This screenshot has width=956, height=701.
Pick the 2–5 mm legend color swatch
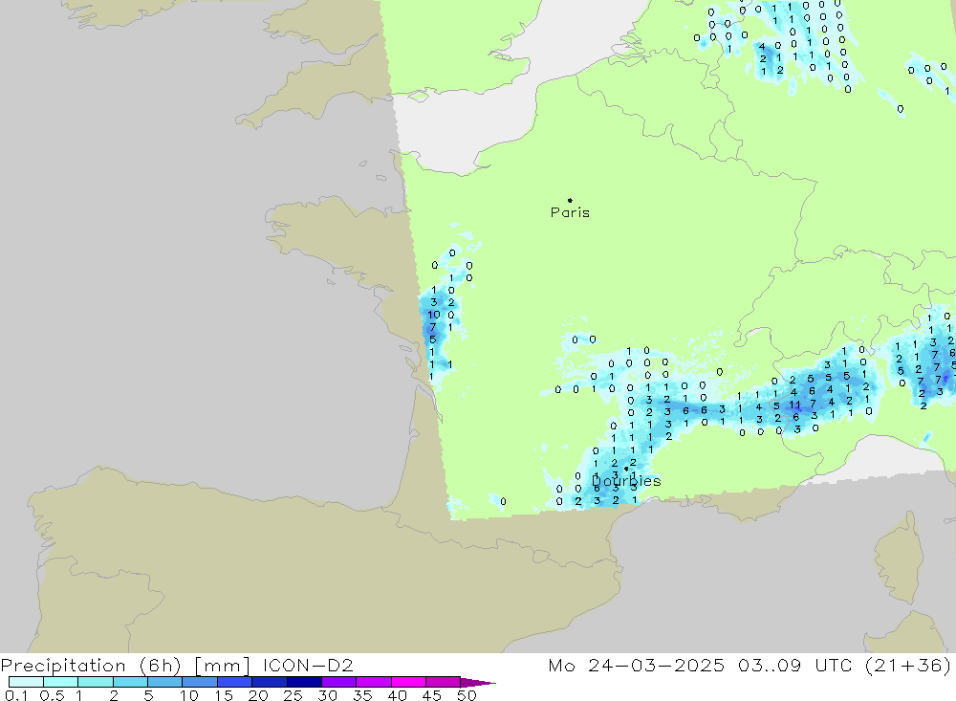pyautogui.click(x=130, y=682)
